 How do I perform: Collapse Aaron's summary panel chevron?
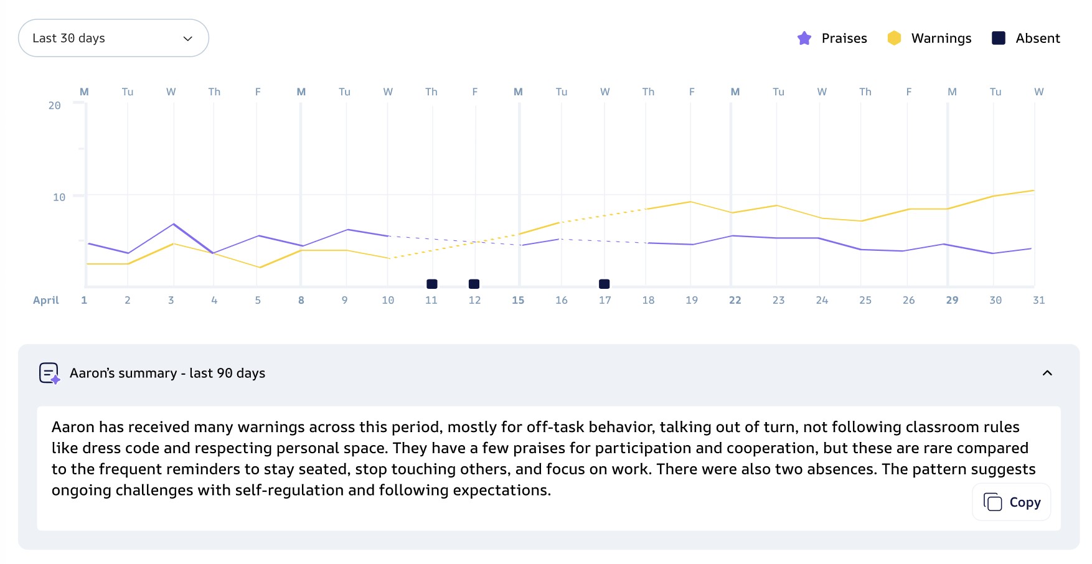pyautogui.click(x=1047, y=373)
